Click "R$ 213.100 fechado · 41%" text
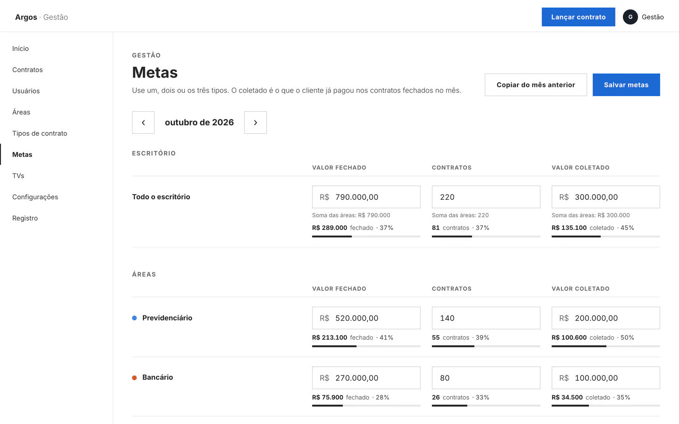Screen dimensions: 679x424 coord(353,338)
